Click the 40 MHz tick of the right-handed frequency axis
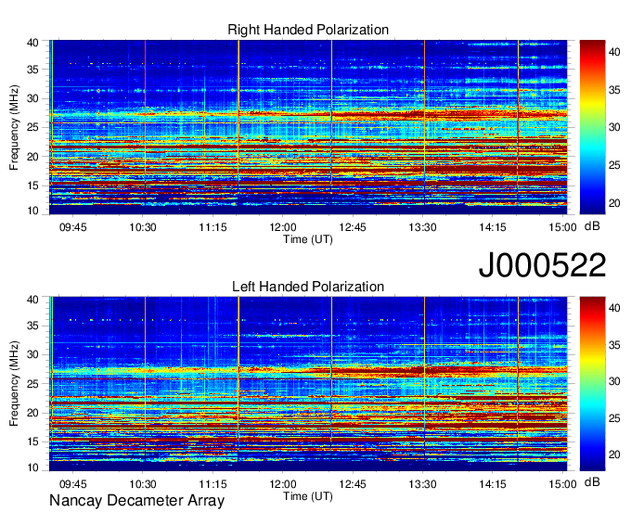631x512 pixels. pyautogui.click(x=32, y=43)
